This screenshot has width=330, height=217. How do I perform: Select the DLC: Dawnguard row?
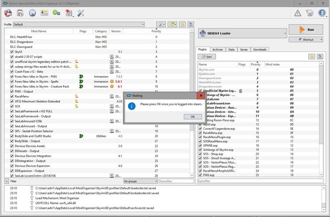97,47
